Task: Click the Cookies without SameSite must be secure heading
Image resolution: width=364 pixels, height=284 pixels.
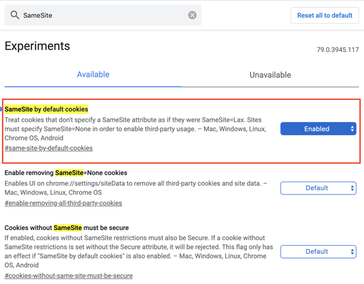Action: click(66, 228)
